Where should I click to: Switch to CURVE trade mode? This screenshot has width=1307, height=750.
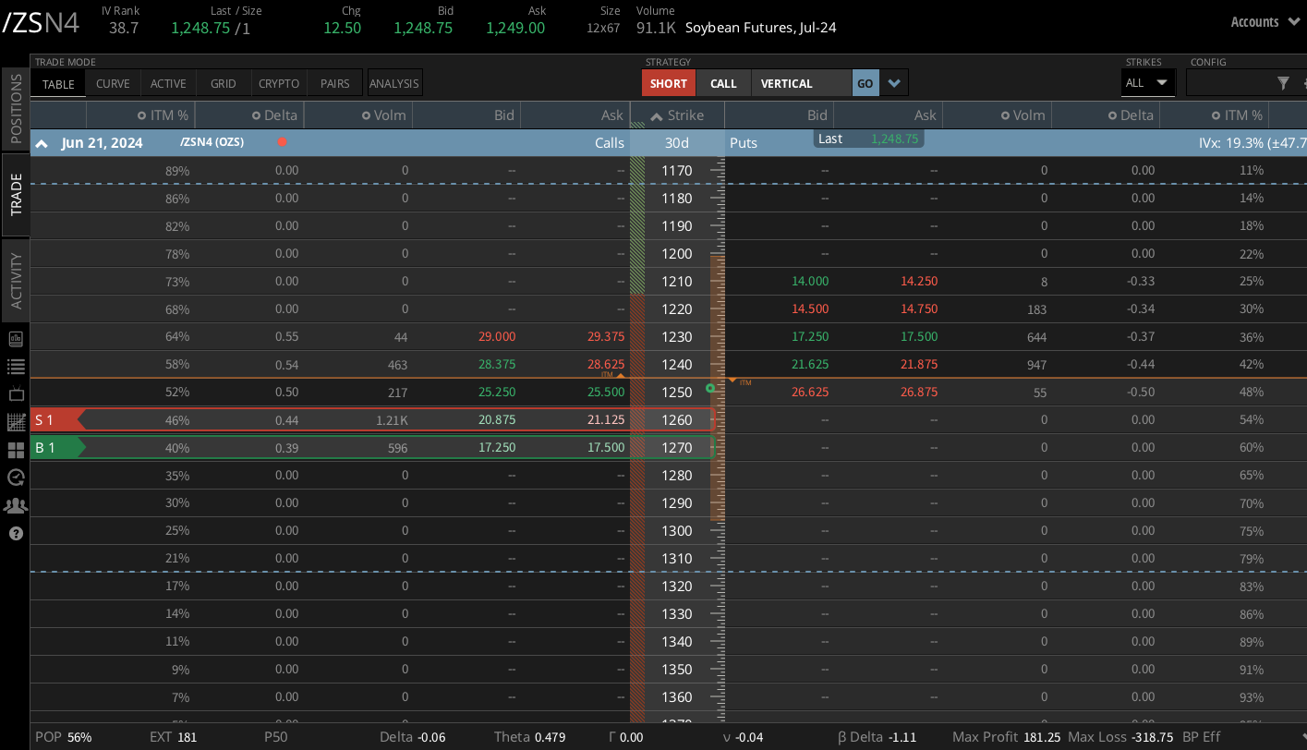113,83
